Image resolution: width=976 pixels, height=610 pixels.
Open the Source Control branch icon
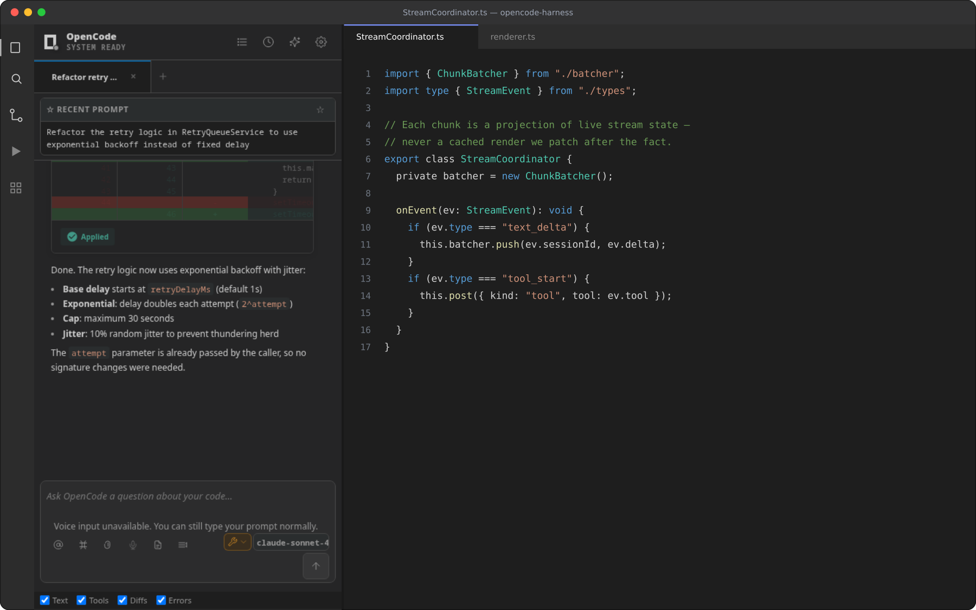coord(16,115)
